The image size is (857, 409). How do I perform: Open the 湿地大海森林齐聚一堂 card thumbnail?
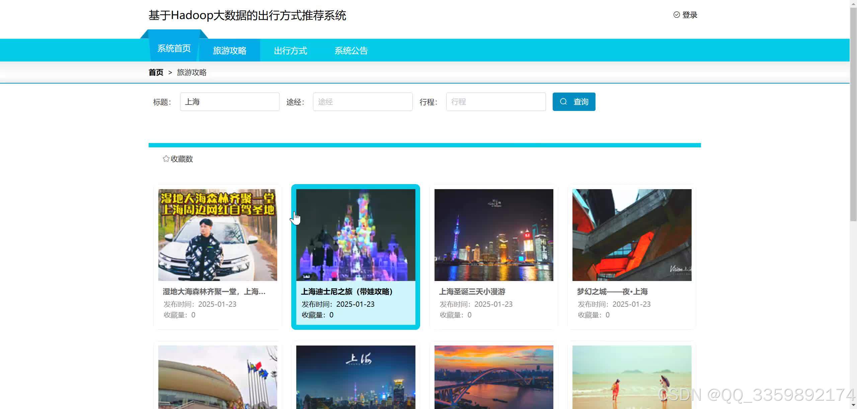tap(218, 235)
